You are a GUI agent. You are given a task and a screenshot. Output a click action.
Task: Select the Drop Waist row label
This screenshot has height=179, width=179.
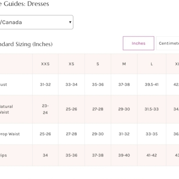click(x=10, y=134)
